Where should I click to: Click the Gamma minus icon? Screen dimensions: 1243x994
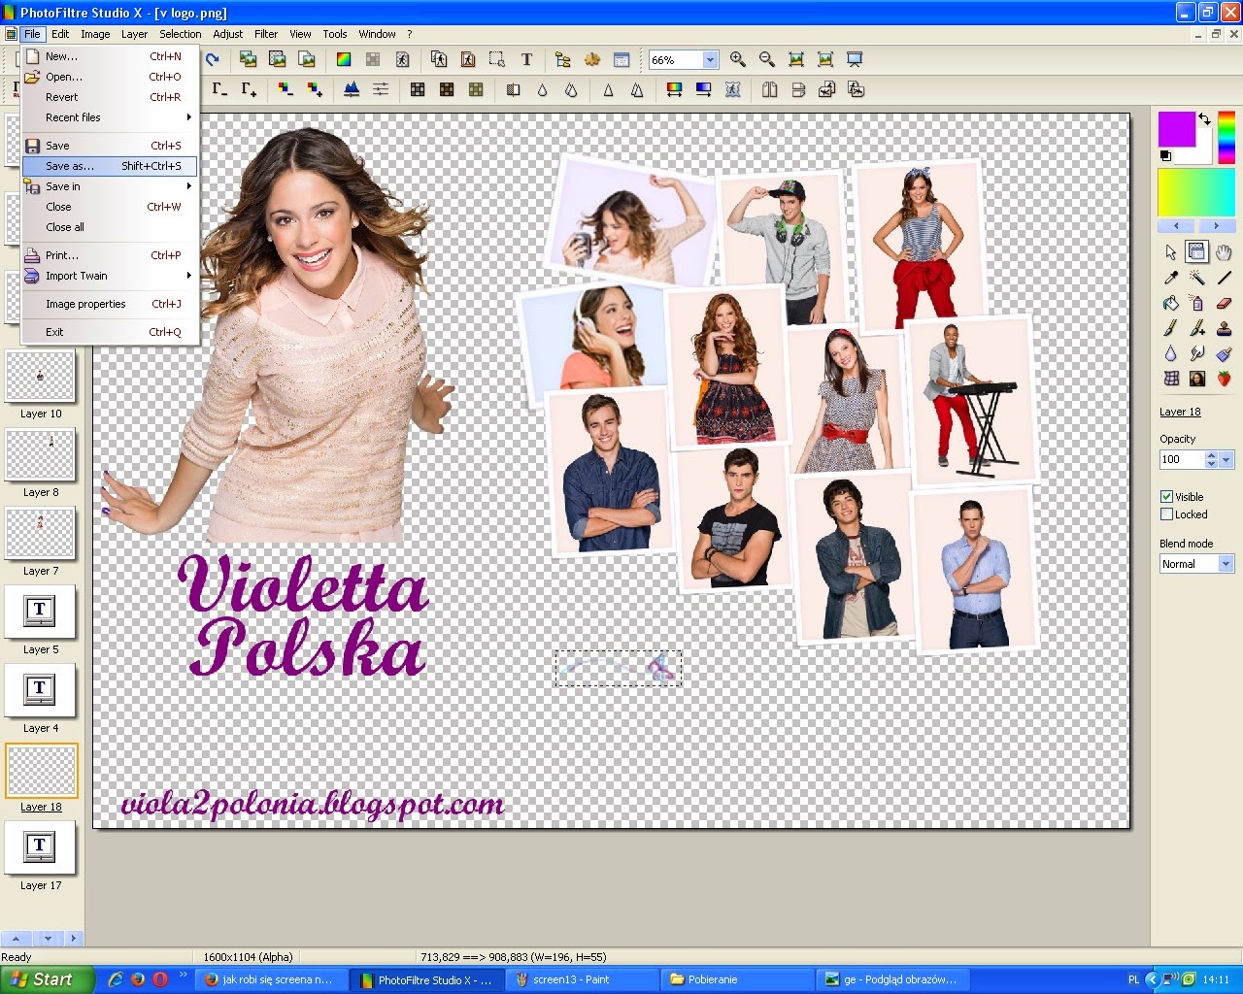(x=219, y=89)
